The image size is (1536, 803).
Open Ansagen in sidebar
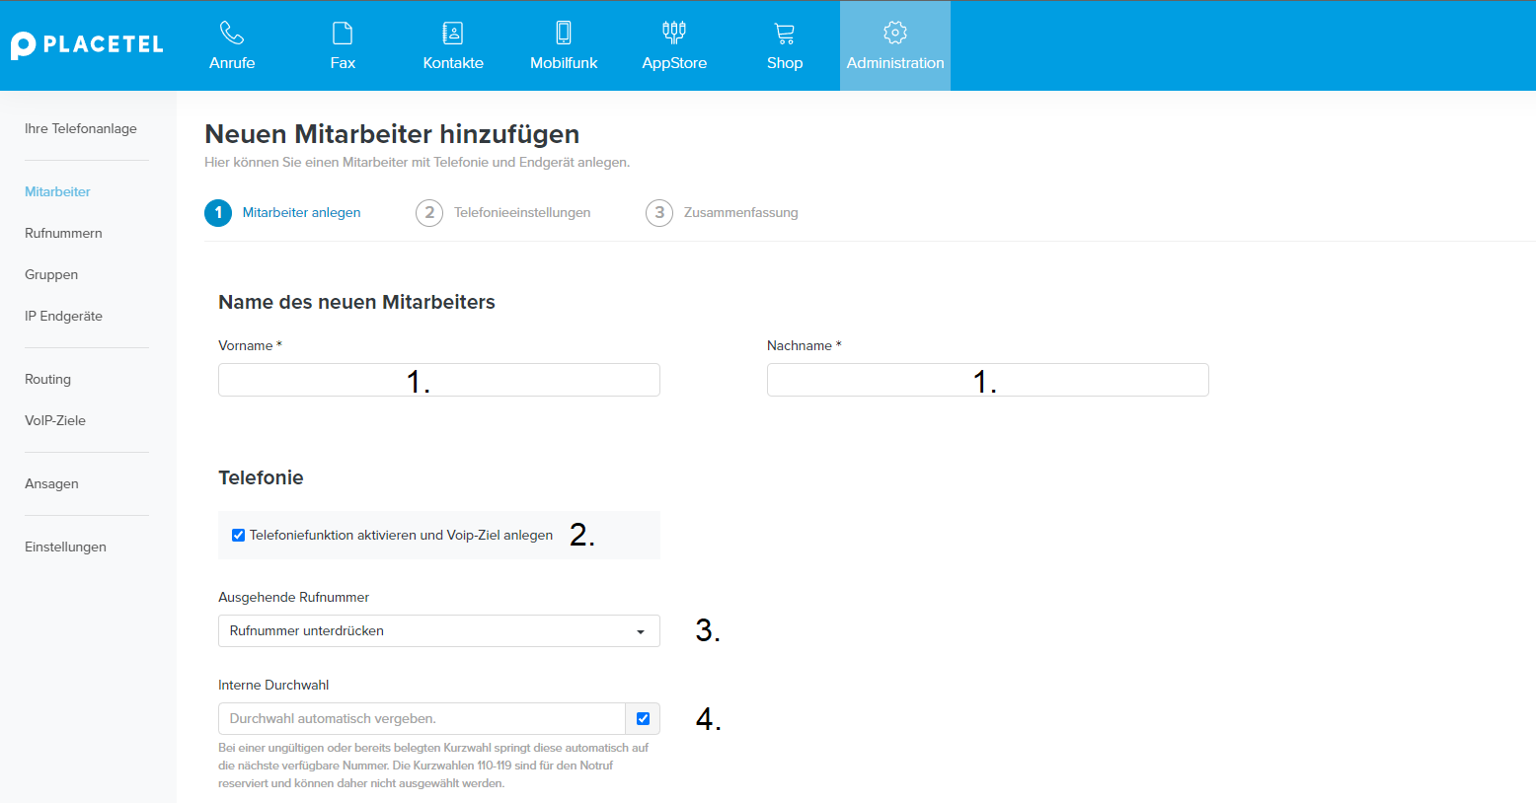tap(51, 483)
